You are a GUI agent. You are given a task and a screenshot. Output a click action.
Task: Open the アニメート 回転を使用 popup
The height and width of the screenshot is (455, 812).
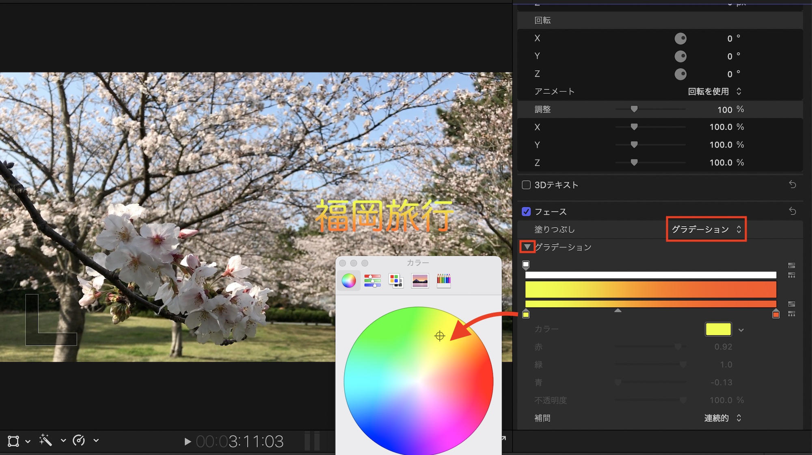(714, 92)
